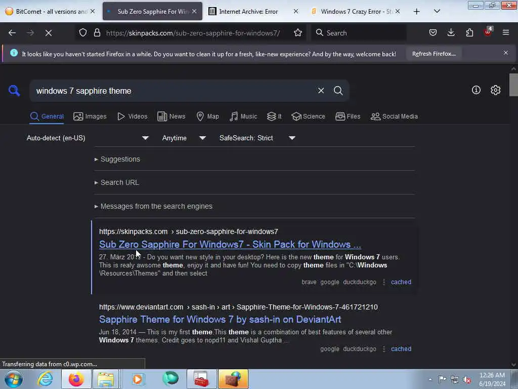Launch Internet Explorer from taskbar
Screen dimensions: 518x389
45,379
